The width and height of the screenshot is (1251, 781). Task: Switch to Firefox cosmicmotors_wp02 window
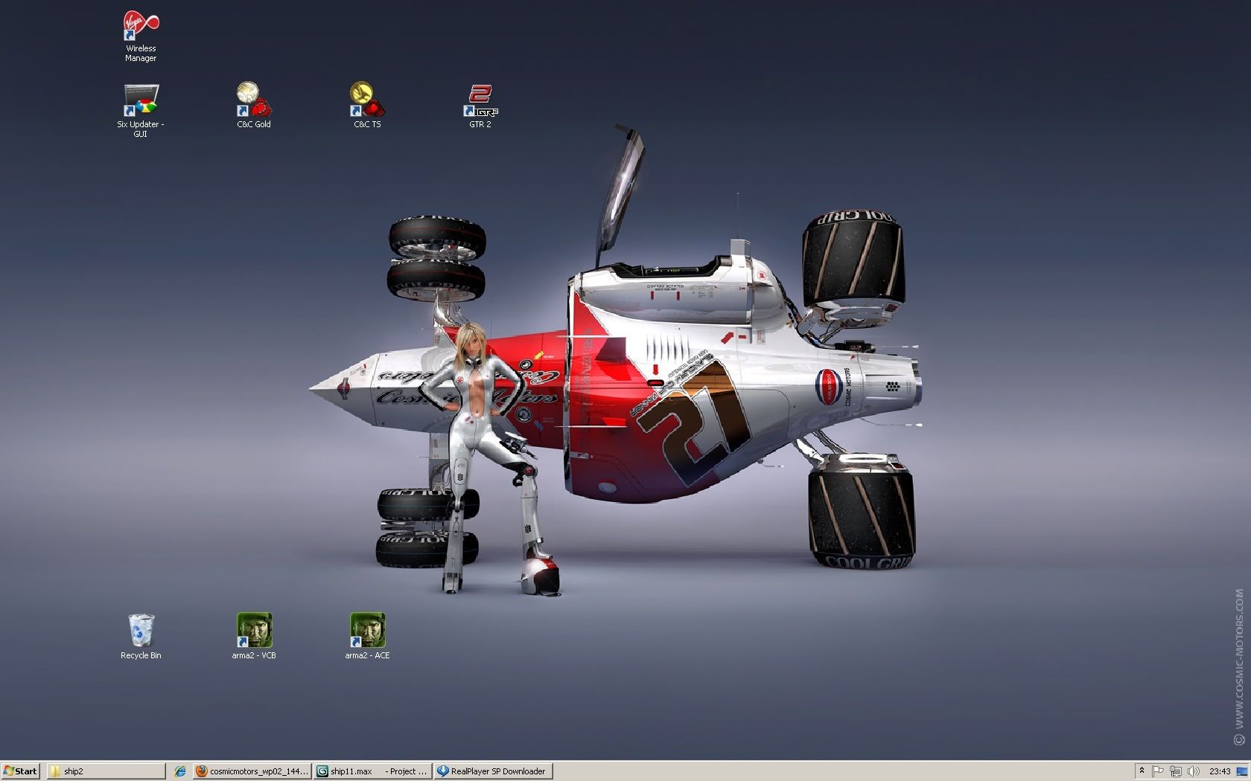(x=252, y=771)
